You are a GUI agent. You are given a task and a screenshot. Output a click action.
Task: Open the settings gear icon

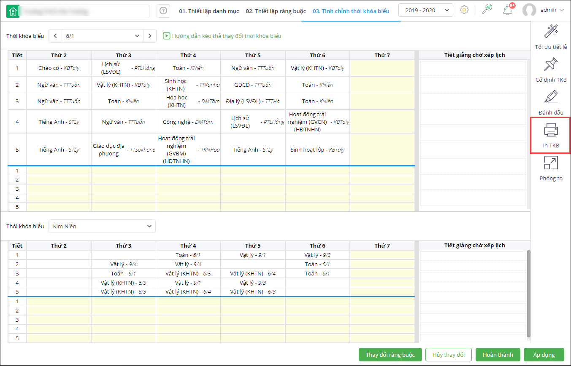[x=464, y=10]
